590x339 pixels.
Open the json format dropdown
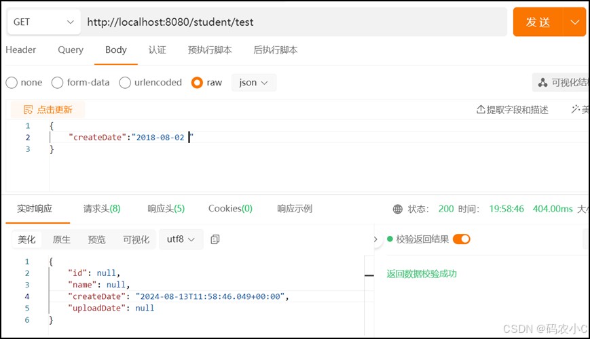click(x=254, y=82)
